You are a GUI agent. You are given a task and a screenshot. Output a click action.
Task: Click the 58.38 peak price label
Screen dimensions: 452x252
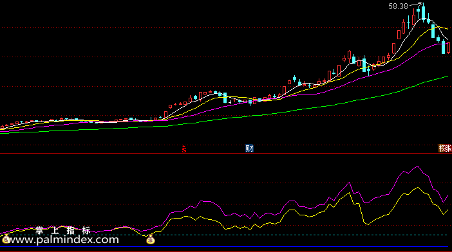coord(398,6)
